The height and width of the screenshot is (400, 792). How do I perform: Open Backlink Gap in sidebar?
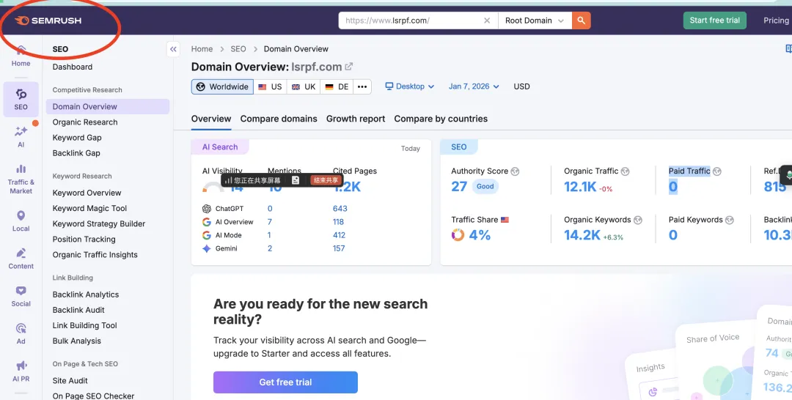pyautogui.click(x=76, y=153)
